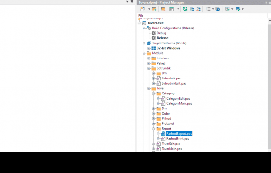Image resolution: width=271 pixels, height=173 pixels.
Task: Close the left docked panel
Action: coord(132,1)
